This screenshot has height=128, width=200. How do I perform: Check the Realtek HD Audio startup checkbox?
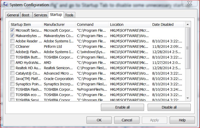click(x=12, y=68)
